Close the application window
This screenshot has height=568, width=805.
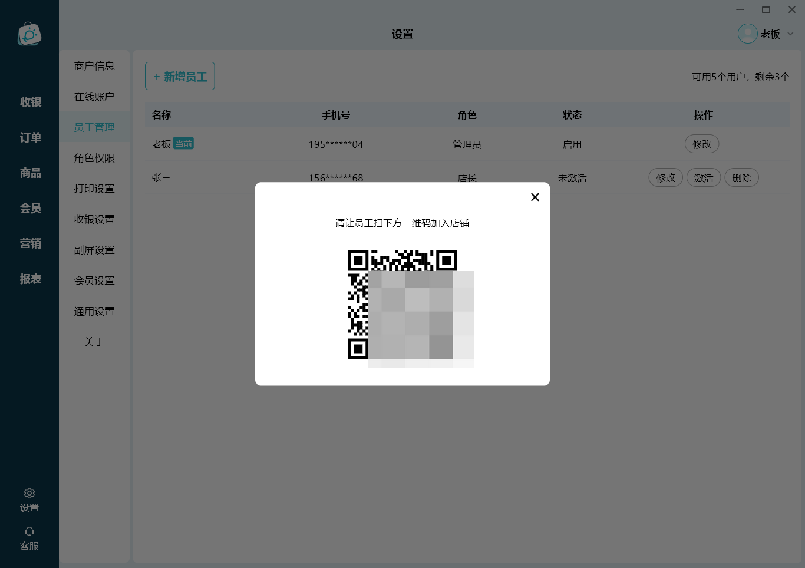[x=792, y=9]
